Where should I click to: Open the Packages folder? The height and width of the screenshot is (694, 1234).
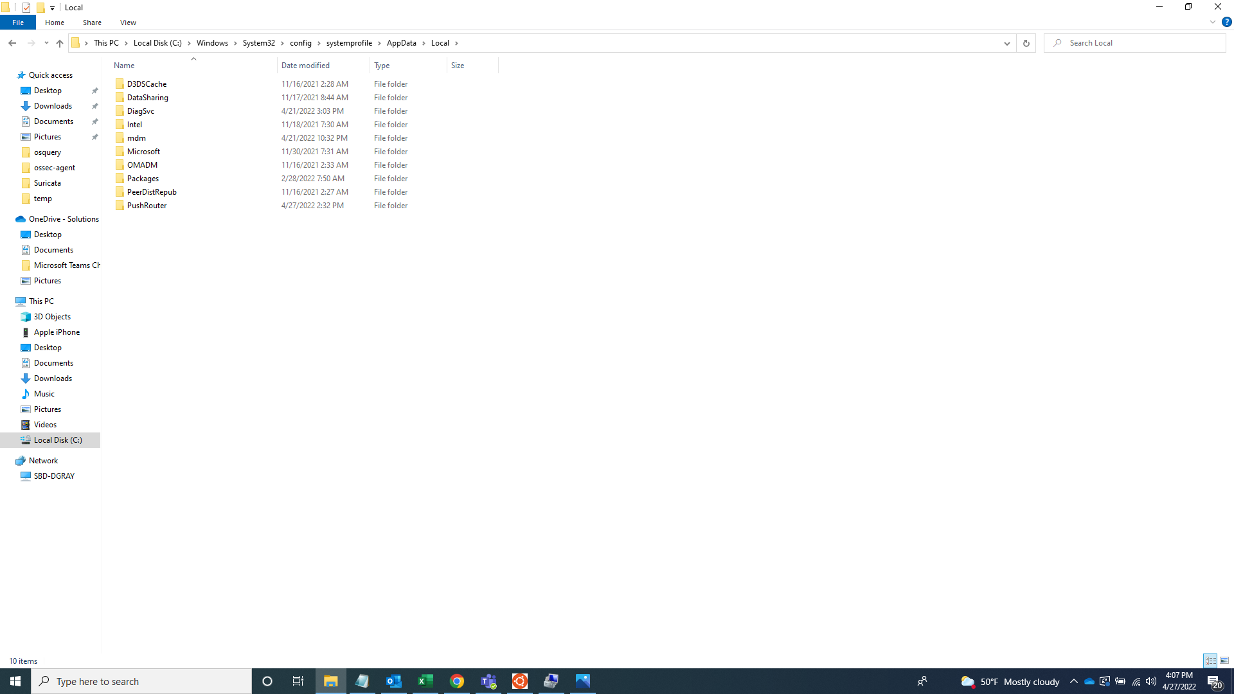[143, 178]
